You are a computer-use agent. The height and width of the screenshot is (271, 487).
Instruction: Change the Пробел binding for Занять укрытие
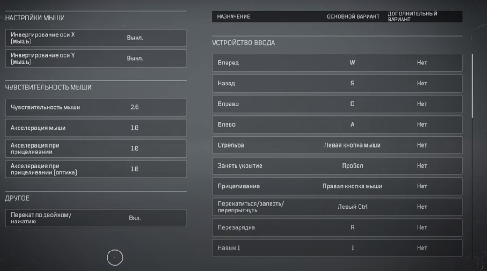[352, 166]
